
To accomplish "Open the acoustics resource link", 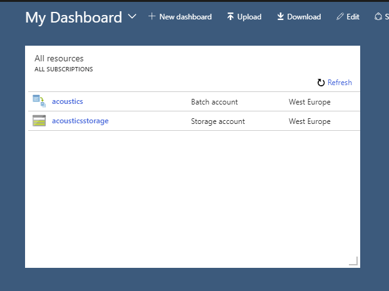I will click(68, 101).
